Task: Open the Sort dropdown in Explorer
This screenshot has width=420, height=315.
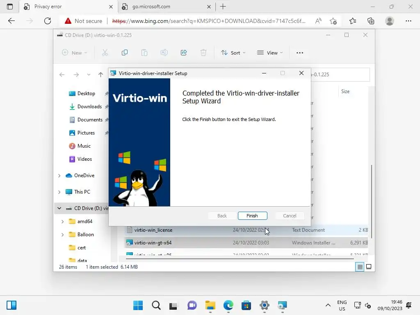Action: point(233,53)
